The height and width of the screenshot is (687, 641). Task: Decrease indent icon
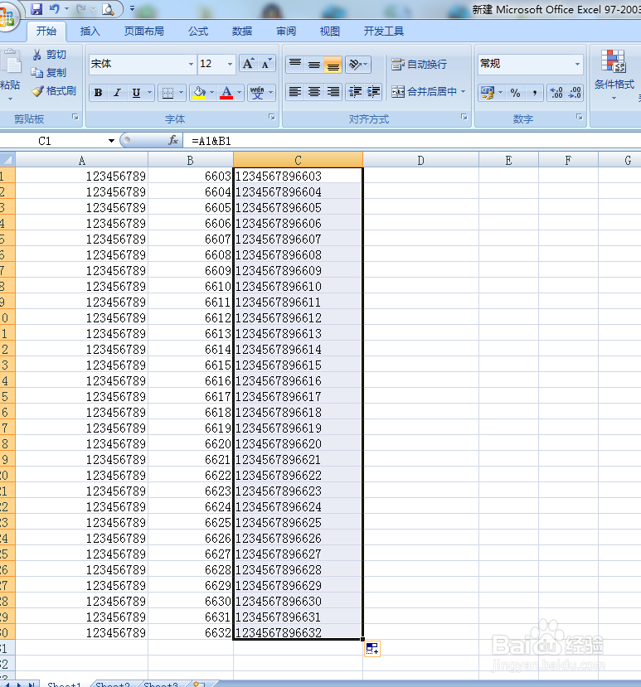pyautogui.click(x=355, y=91)
